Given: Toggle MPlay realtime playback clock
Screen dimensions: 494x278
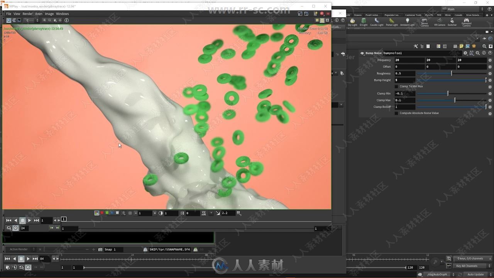Looking at the screenshot, I should (15, 228).
